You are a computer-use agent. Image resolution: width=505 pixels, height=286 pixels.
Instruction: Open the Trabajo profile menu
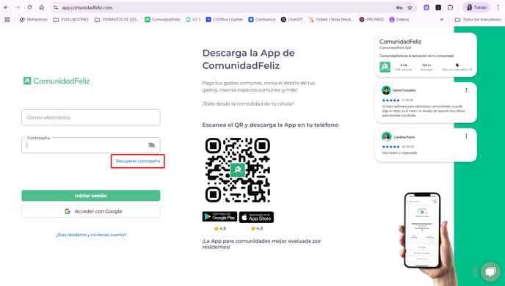pos(476,7)
